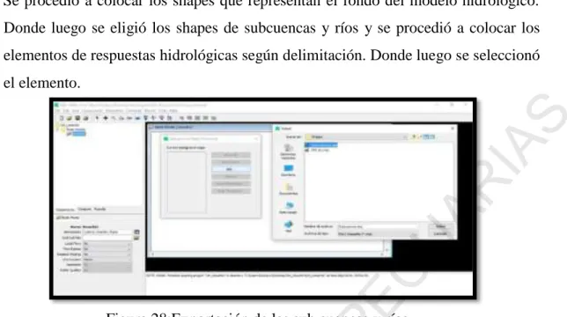567x317 pixels.
Task: Open Documentos in file dialog sidebar
Action: tap(288, 189)
